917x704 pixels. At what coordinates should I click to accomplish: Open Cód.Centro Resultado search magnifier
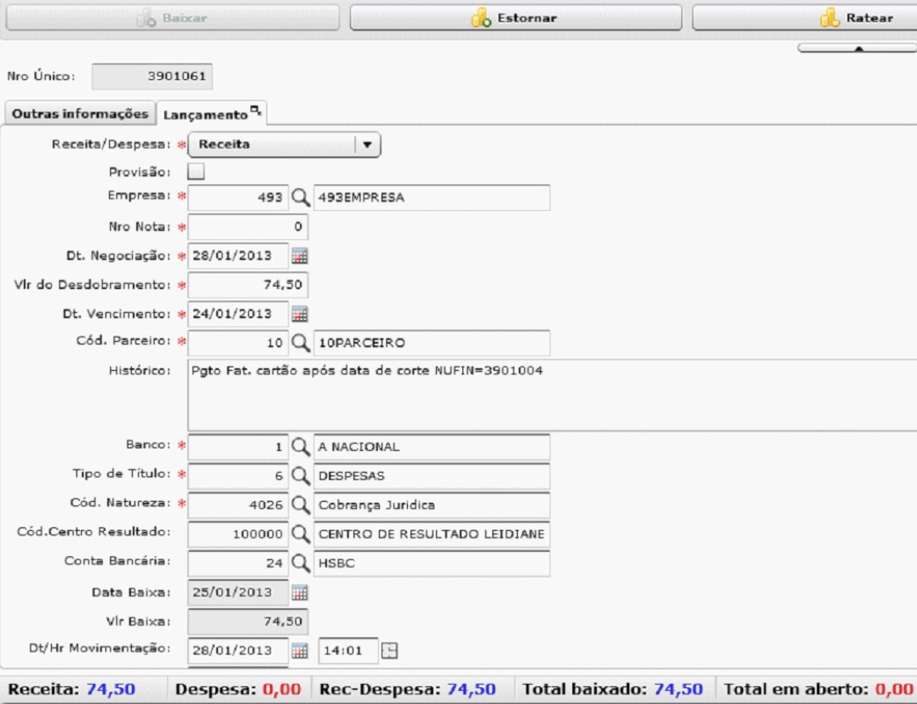pyautogui.click(x=301, y=533)
